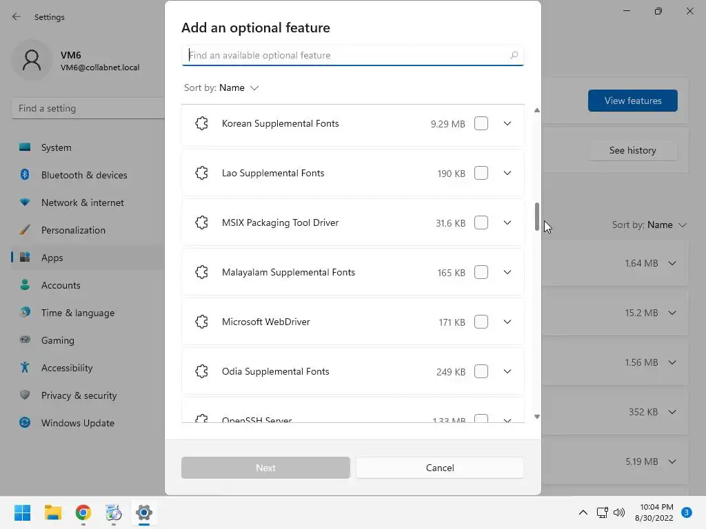
Task: Click the Settings back arrow icon
Action: 17,17
